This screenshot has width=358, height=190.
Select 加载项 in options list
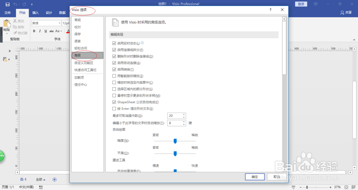click(x=87, y=77)
